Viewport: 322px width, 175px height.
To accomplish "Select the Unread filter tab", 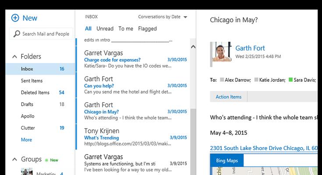I will [x=105, y=28].
